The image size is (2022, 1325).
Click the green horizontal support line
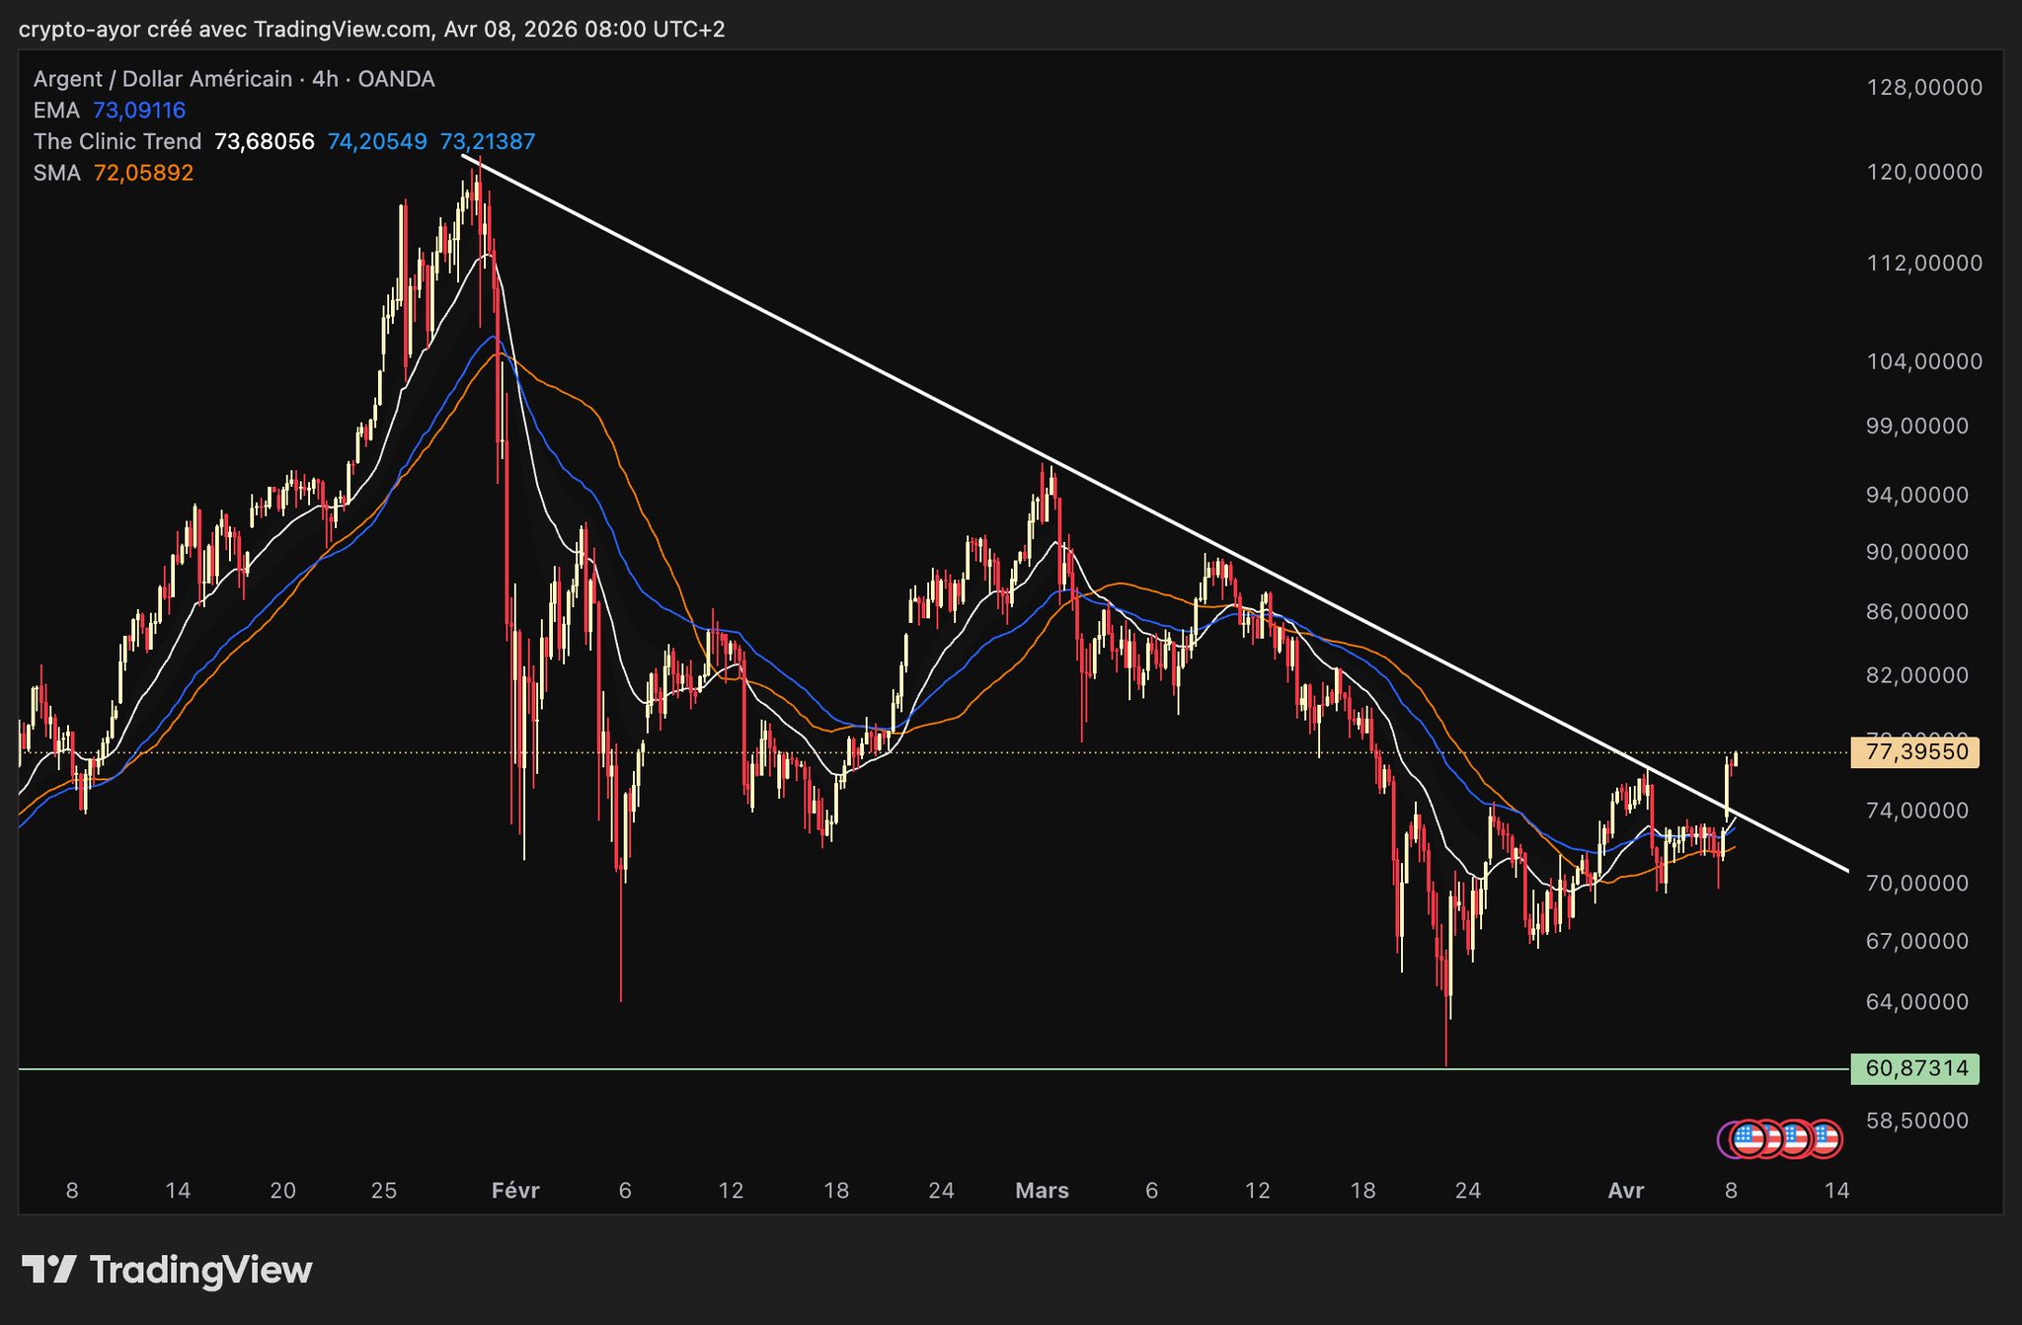(x=889, y=1068)
